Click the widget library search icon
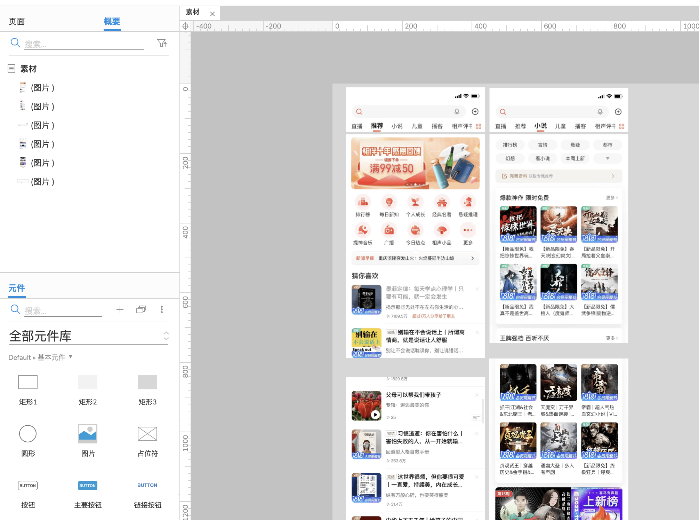 (15, 309)
